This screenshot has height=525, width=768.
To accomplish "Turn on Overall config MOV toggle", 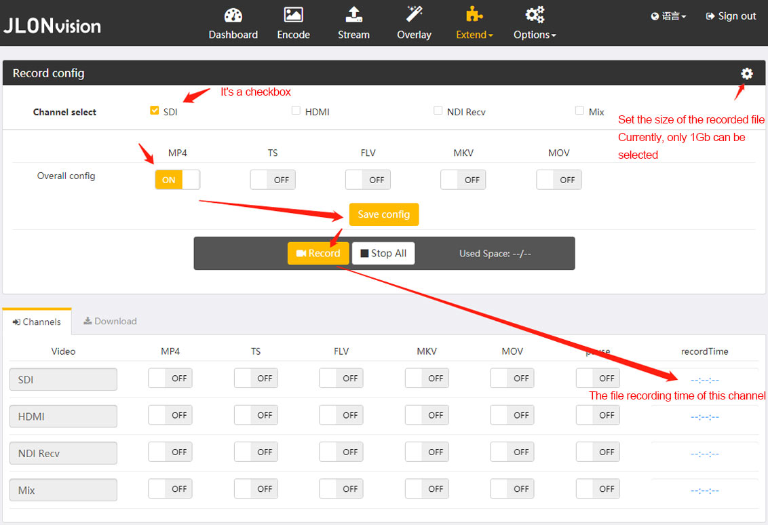I will 559,180.
